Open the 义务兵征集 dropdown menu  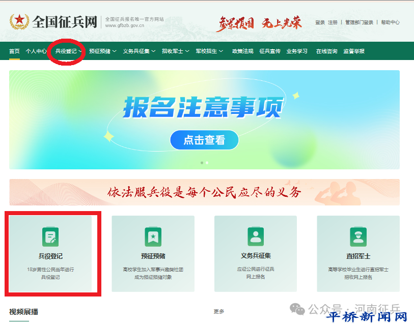139,51
